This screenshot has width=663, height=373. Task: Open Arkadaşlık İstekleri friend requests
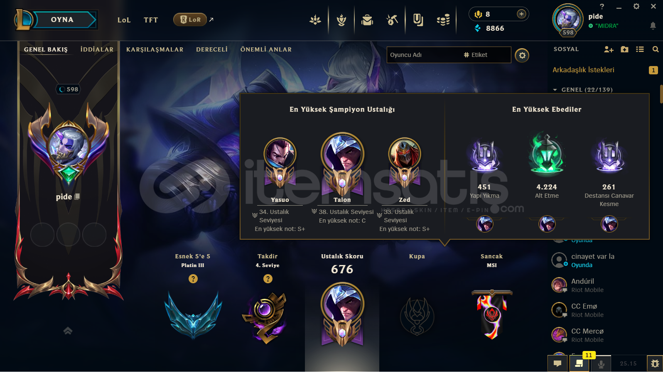(583, 70)
